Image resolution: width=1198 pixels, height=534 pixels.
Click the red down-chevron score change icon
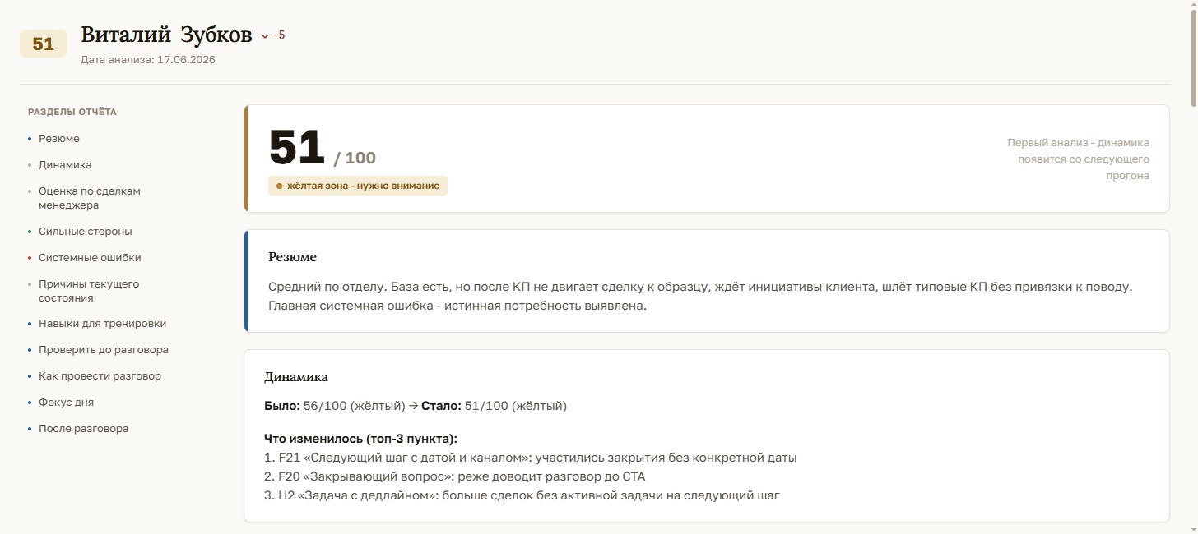pyautogui.click(x=265, y=36)
